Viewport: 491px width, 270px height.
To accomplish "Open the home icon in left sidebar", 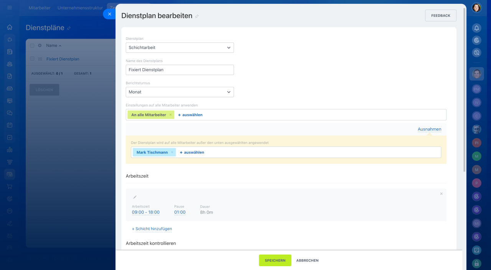I will 10,27.
